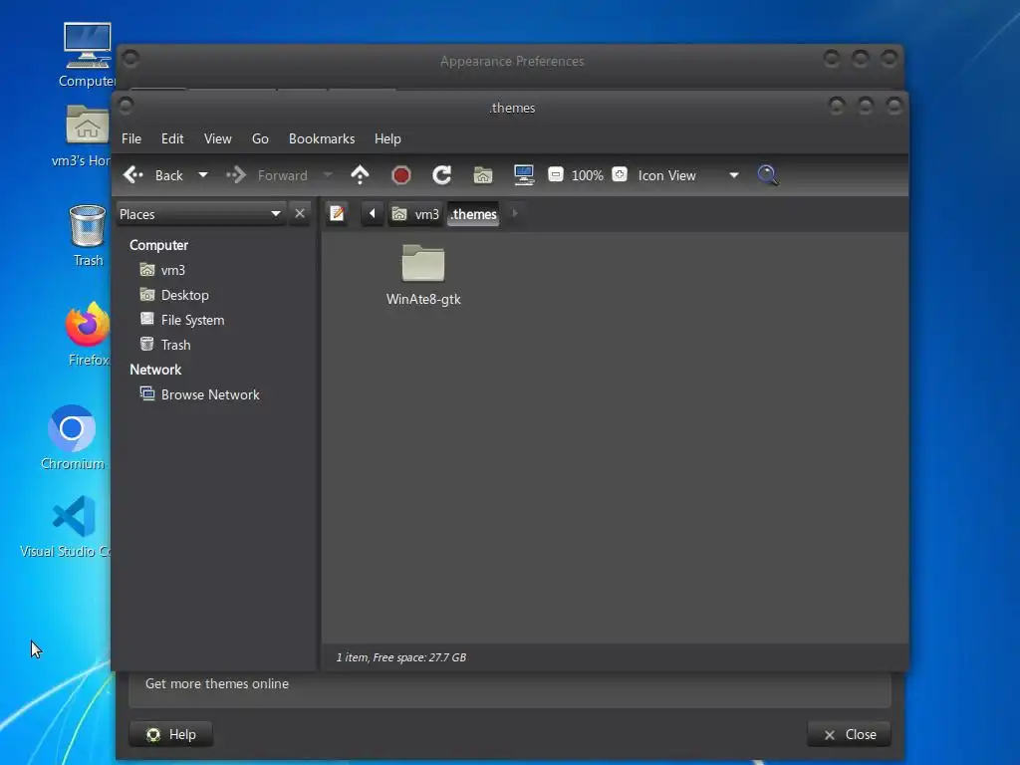Viewport: 1020px width, 765px height.
Task: Open parent folder with Up arrow icon
Action: [360, 175]
